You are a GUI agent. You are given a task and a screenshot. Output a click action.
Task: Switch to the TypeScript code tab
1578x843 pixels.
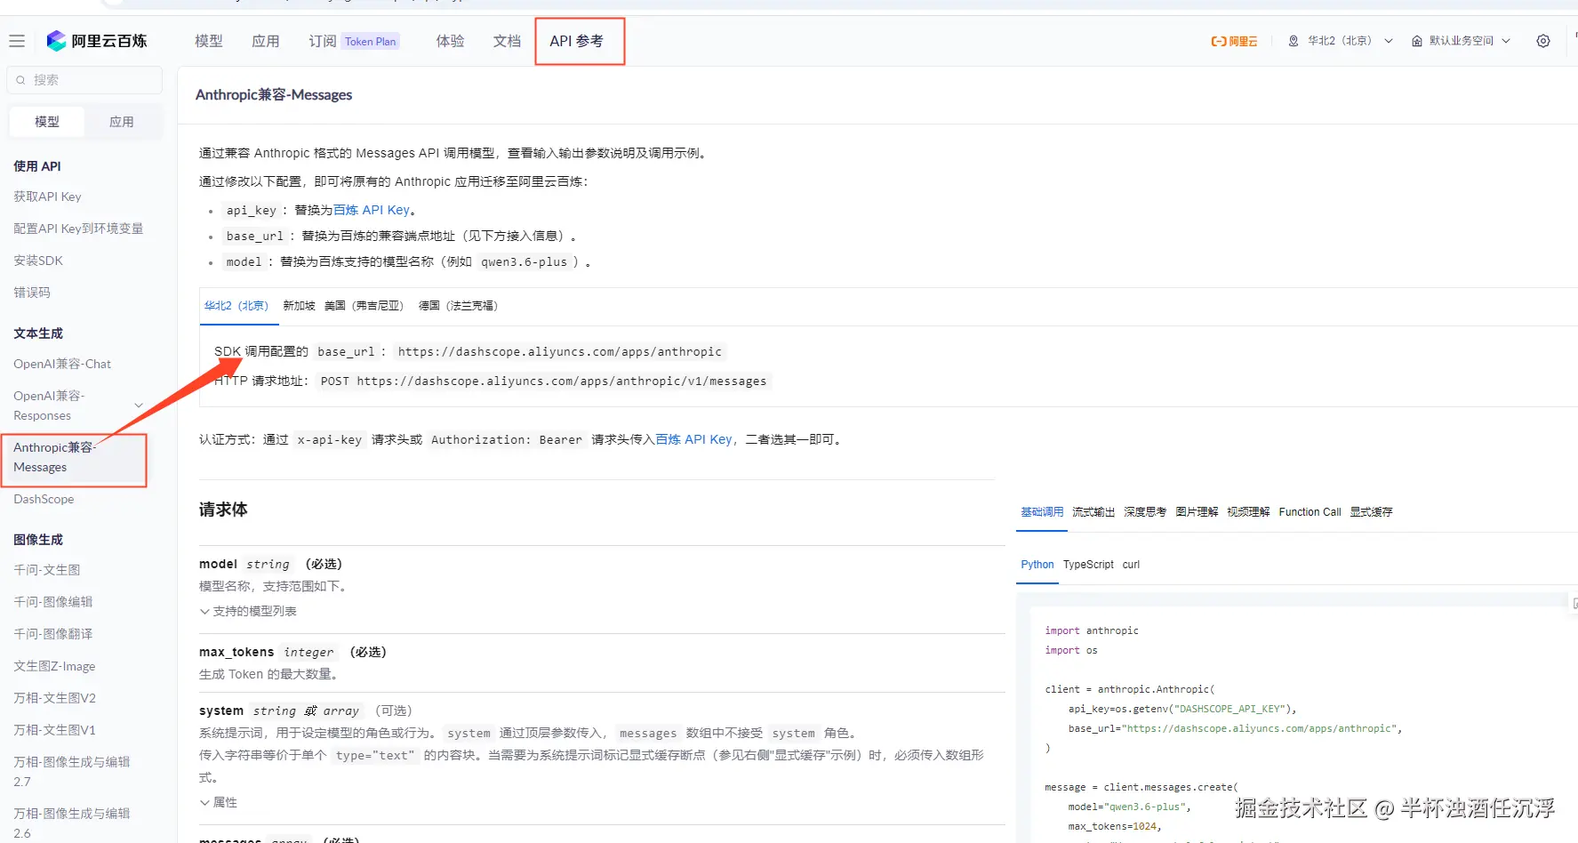[1088, 565]
